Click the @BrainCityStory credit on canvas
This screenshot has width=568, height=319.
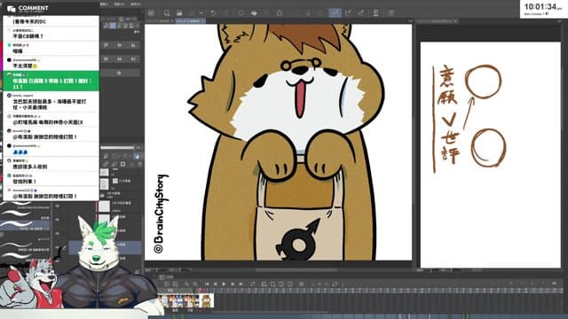161,214
